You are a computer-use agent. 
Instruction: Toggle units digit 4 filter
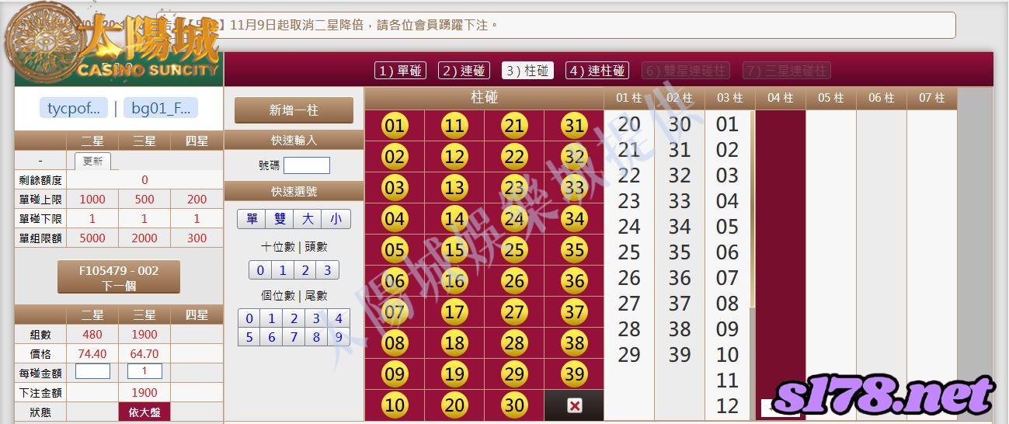point(339,318)
